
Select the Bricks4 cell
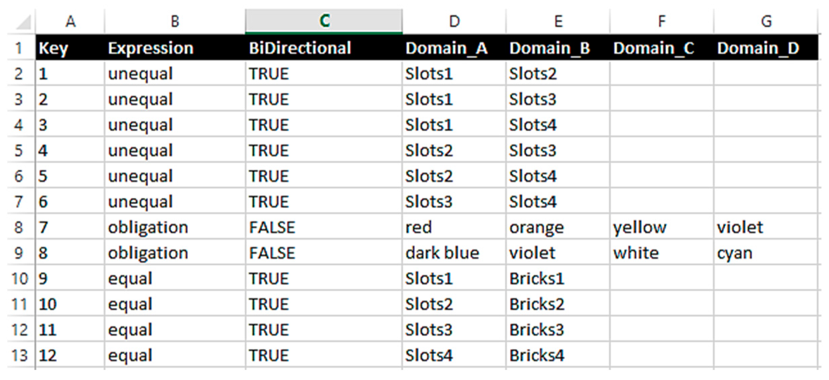click(536, 355)
